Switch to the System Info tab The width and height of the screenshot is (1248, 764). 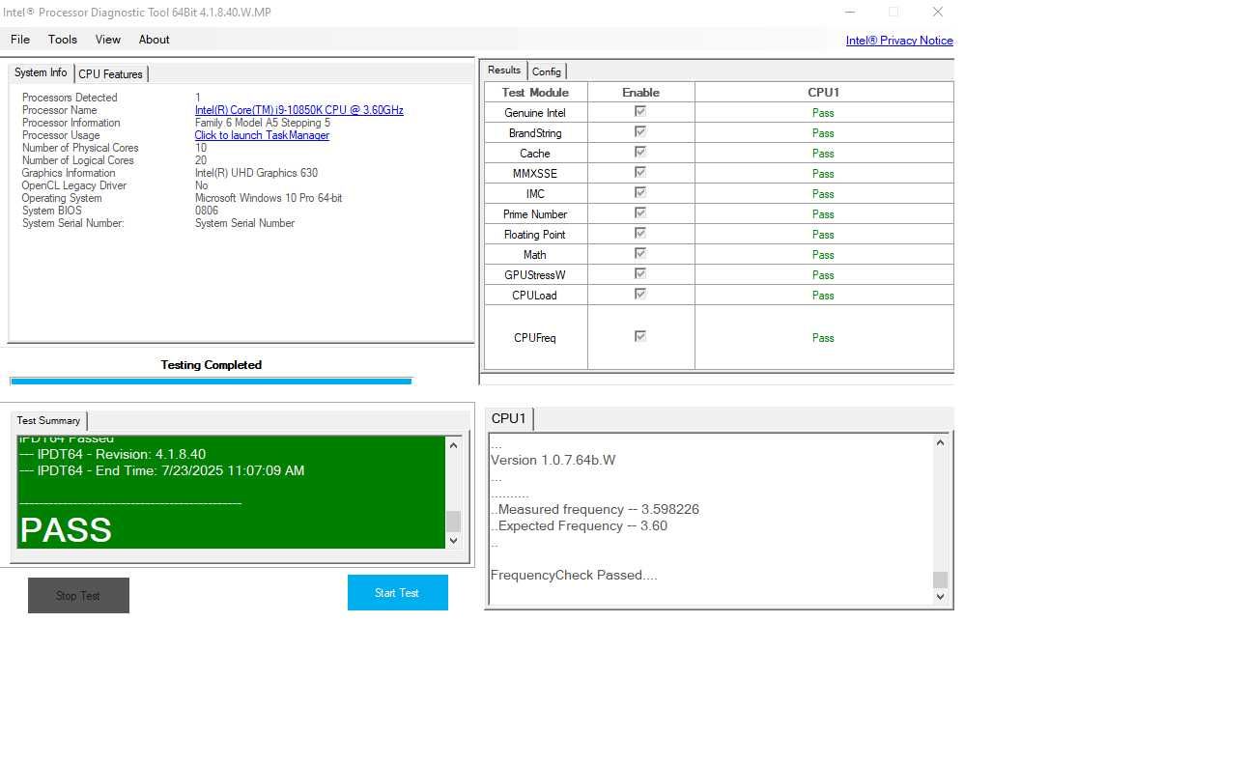click(x=41, y=73)
